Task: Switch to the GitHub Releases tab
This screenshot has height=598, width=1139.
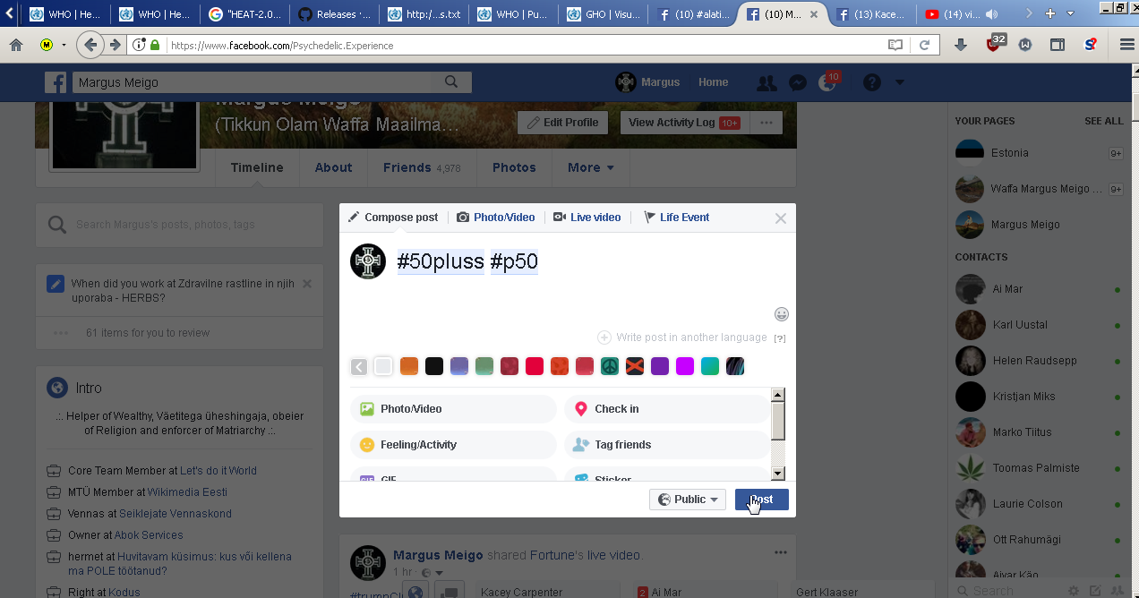Action: pyautogui.click(x=334, y=14)
